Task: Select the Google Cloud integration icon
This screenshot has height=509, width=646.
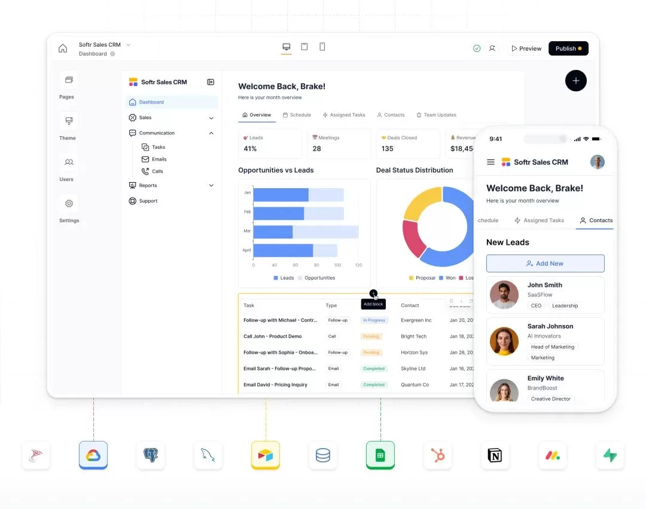Action: point(93,455)
